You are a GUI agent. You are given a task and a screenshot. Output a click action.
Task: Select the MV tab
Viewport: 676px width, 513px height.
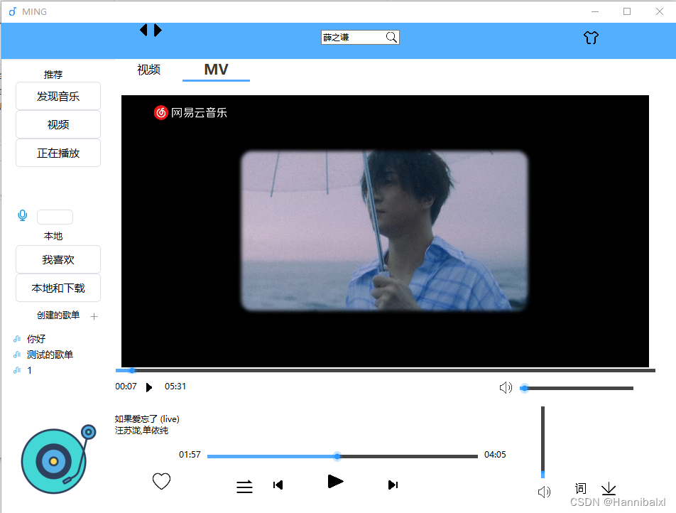[216, 70]
